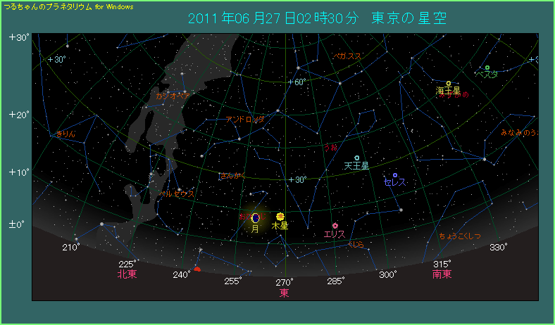Click the カシオペア constellation label

coord(173,95)
